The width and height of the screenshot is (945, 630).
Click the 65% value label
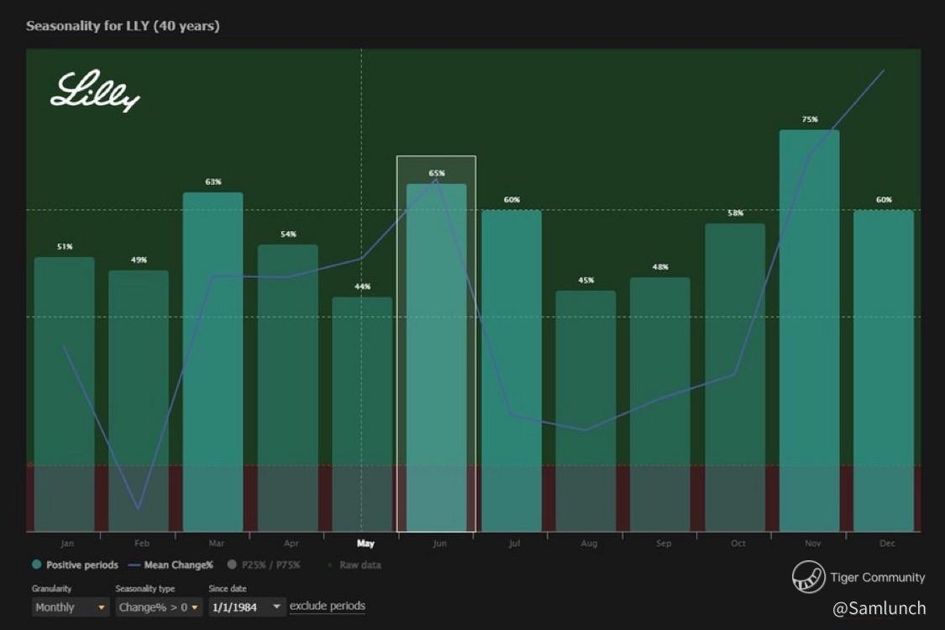(x=437, y=173)
